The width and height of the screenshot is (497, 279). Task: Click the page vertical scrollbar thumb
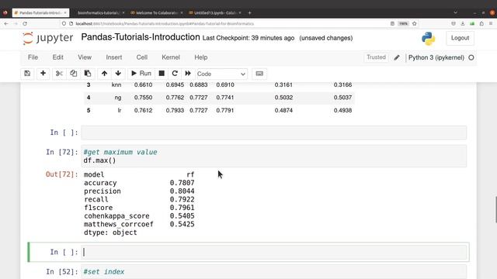click(495, 210)
